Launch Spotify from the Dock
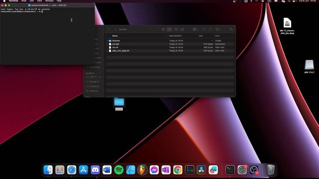Viewport: 319px width, 179px height. pyautogui.click(x=119, y=170)
